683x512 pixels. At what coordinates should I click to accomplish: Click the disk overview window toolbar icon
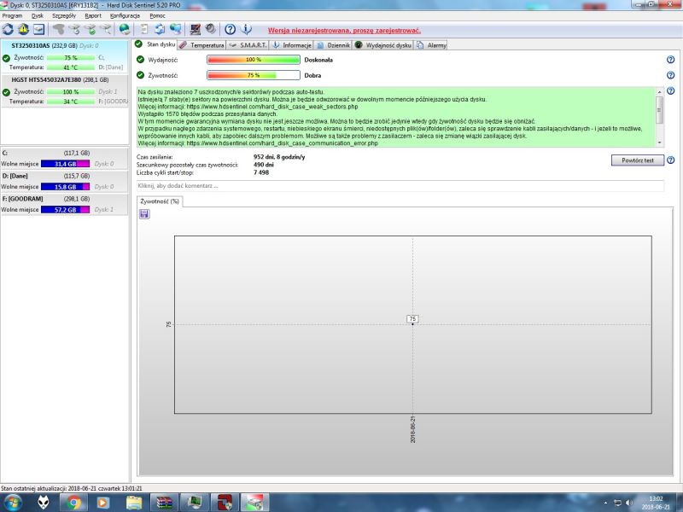pos(38,29)
